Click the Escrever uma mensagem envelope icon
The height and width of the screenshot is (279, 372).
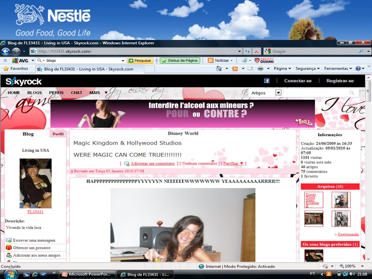(x=9, y=240)
